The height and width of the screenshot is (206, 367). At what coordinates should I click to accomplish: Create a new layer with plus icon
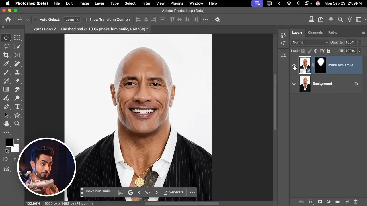coord(346,202)
